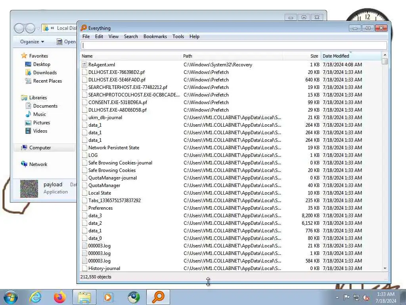Screen dimensions: 406x305
Task: Open the Bookmarks menu
Action: 155,37
